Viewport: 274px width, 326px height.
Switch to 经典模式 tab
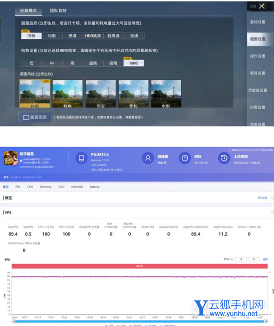click(x=28, y=11)
